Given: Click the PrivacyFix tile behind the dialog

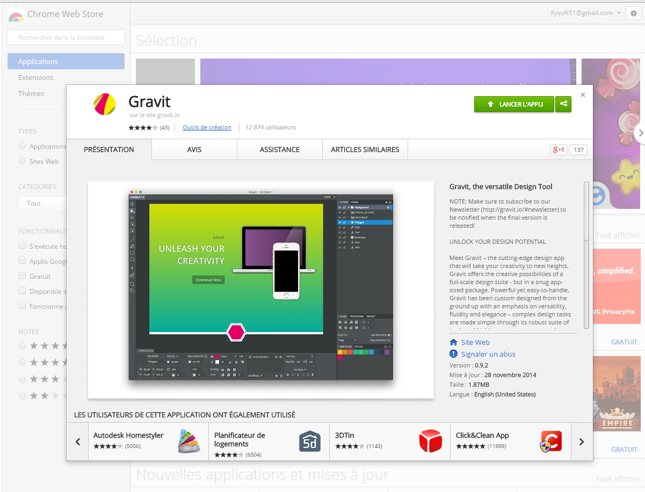Looking at the screenshot, I should pyautogui.click(x=617, y=286).
